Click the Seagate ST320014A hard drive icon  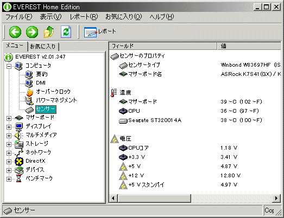(123, 121)
